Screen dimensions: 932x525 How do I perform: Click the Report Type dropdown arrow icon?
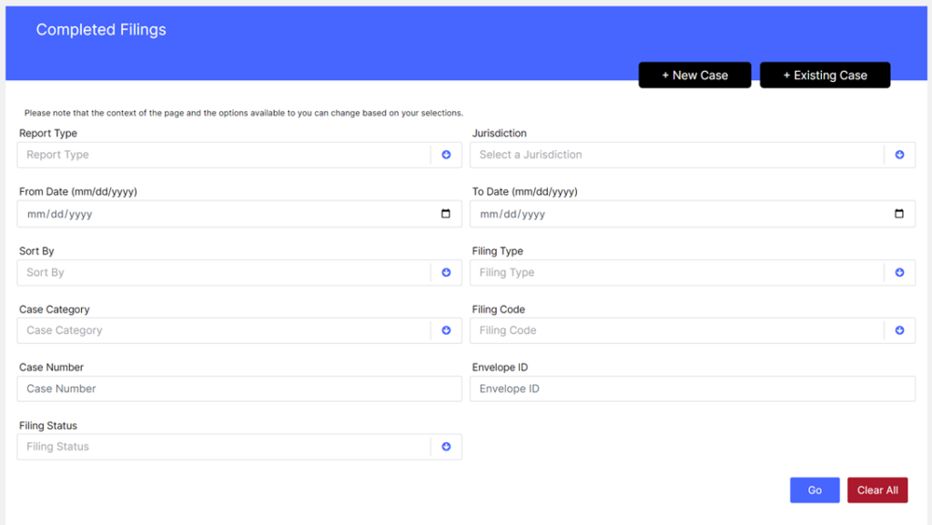(x=446, y=155)
